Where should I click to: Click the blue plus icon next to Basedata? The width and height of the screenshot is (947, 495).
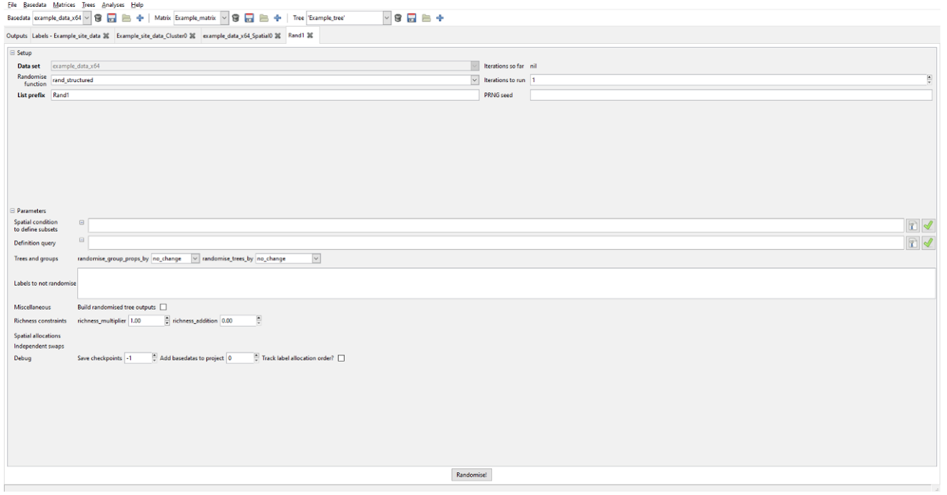tap(140, 18)
